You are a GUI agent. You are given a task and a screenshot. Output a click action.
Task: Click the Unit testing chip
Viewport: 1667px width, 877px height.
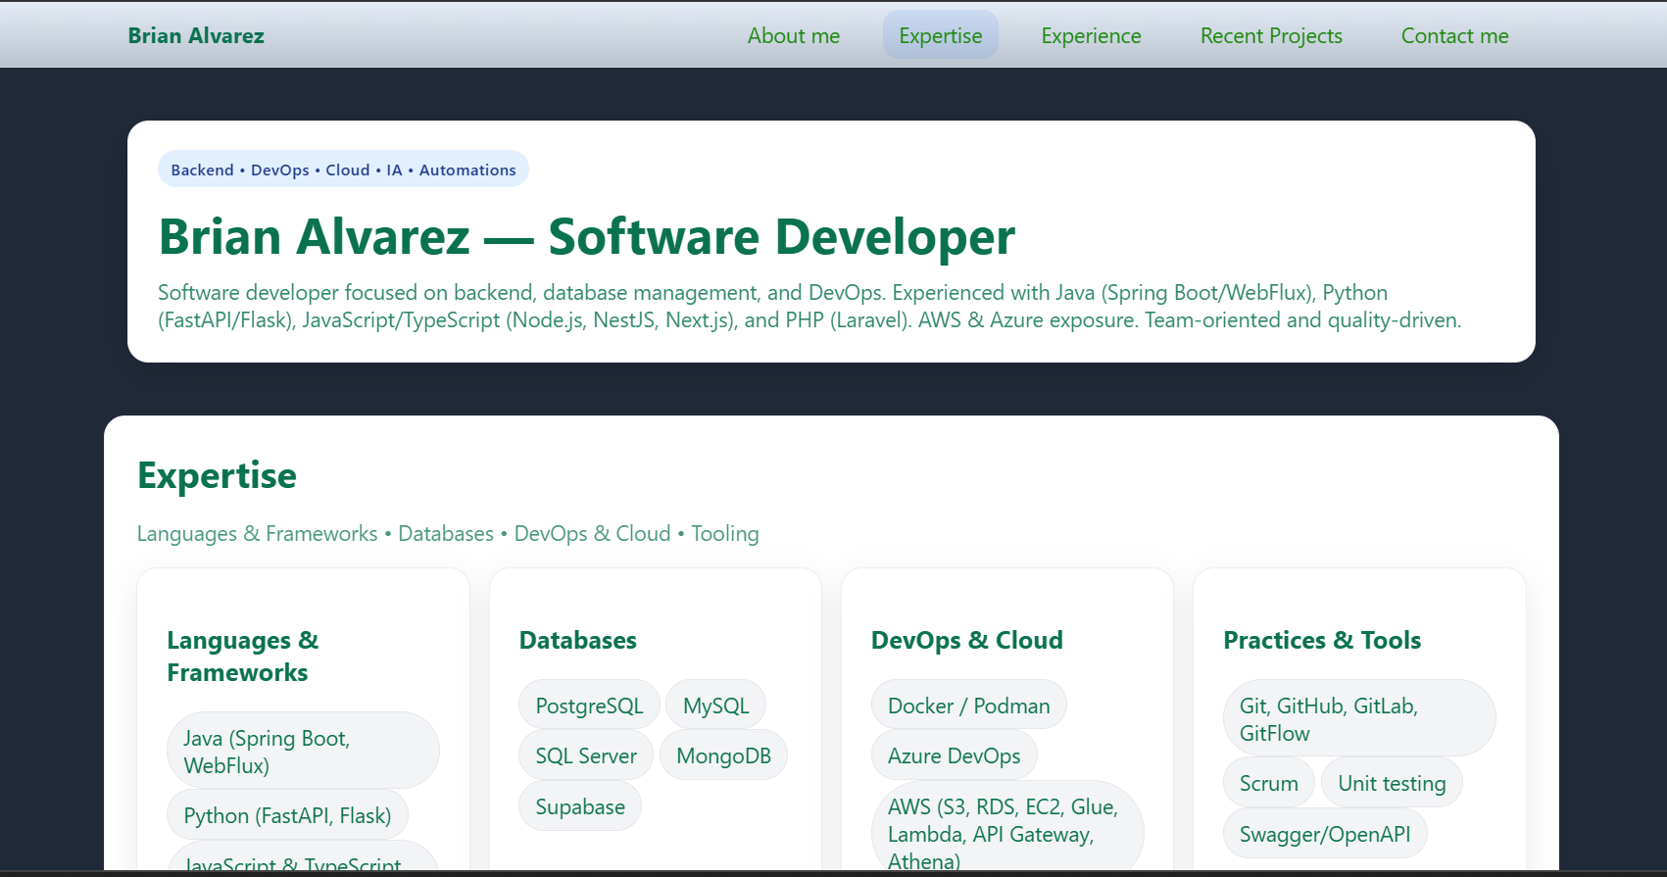click(1392, 783)
